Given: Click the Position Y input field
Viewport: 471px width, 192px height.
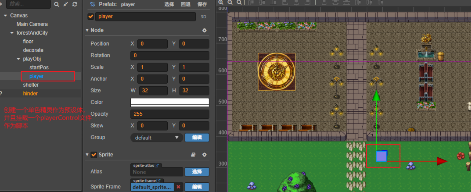Looking at the screenshot, I should pos(194,44).
